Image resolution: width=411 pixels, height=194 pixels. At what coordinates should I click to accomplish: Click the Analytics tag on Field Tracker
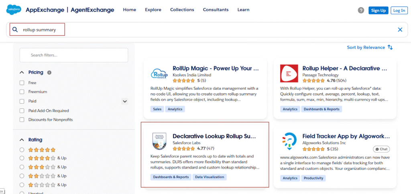[x=290, y=178]
